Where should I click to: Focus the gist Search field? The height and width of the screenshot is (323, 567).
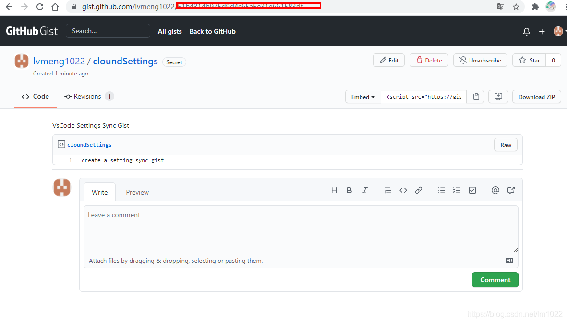[x=108, y=31]
